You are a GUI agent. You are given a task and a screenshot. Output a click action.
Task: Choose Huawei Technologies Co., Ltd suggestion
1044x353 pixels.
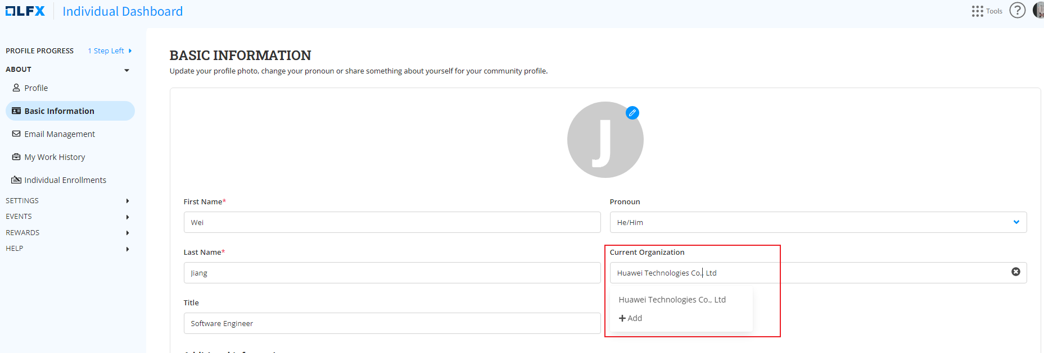[x=672, y=300]
